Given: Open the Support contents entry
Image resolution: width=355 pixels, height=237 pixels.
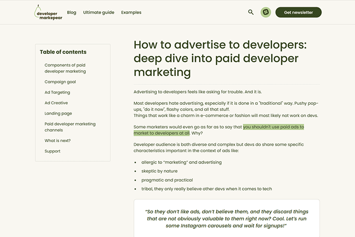Looking at the screenshot, I should [53, 151].
